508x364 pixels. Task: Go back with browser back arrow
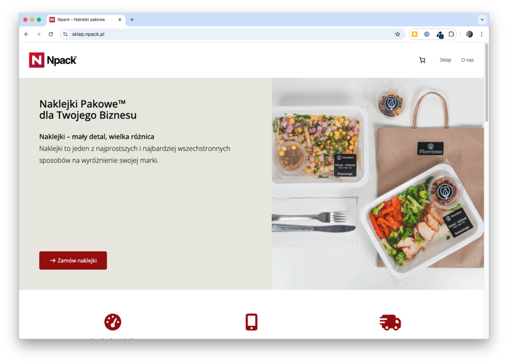(27, 34)
